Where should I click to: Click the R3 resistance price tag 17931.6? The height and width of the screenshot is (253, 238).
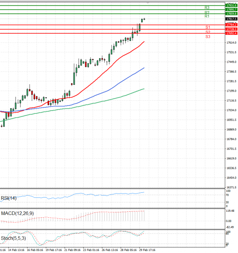pos(231,6)
